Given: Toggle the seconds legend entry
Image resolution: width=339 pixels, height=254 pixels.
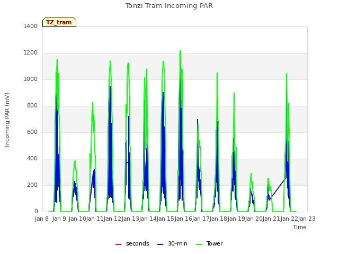Looking at the screenshot, I should (132, 243).
